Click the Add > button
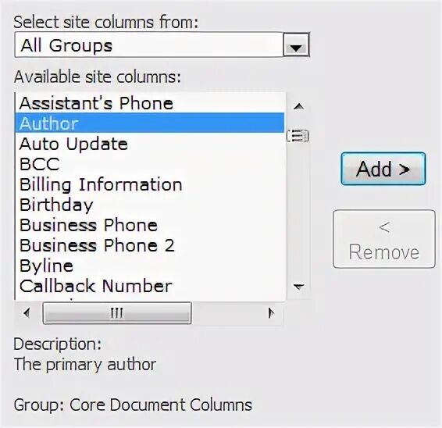The image size is (442, 428). coord(383,169)
